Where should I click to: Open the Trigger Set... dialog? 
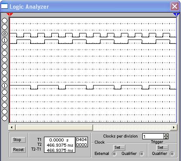pos(162,148)
